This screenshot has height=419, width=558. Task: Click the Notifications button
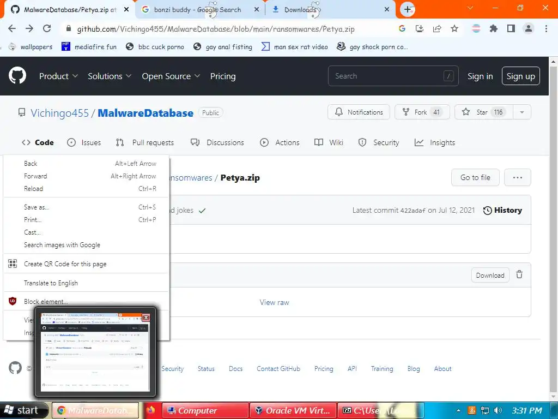(x=359, y=112)
